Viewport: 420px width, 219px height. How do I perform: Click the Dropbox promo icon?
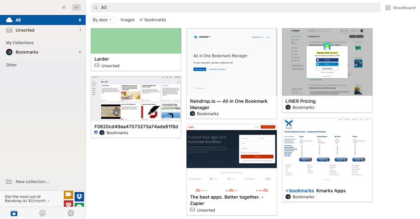pos(79,197)
